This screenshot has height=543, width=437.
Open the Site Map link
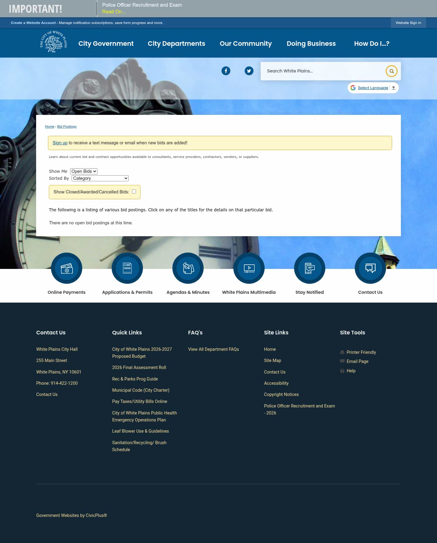point(273,360)
